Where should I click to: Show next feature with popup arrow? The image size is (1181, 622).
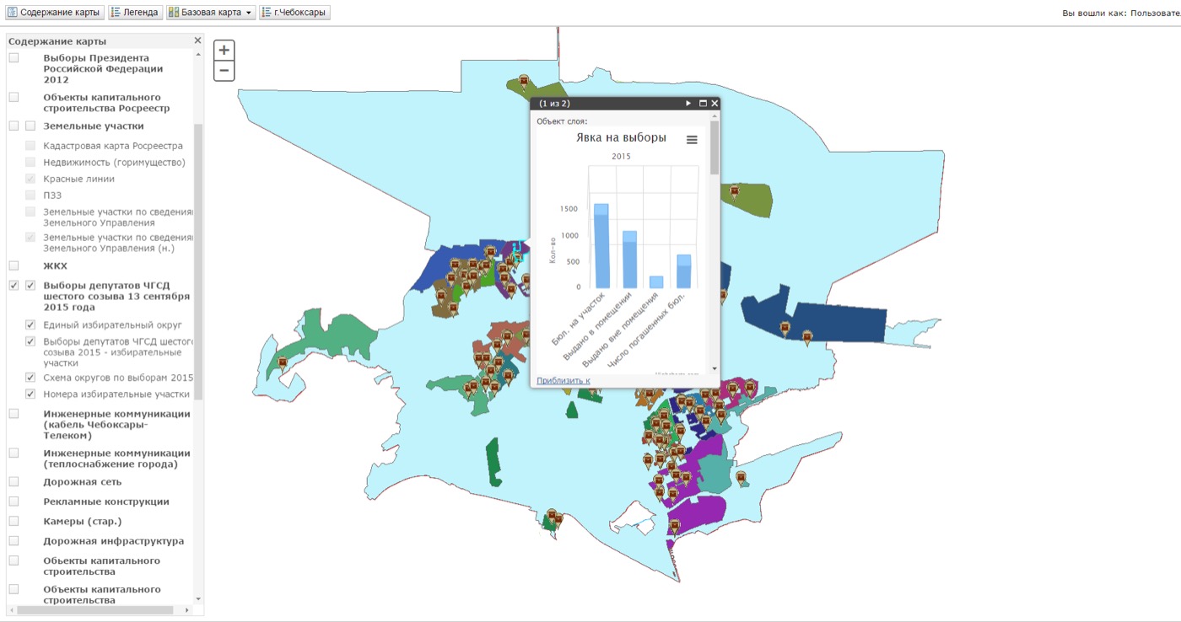point(688,104)
